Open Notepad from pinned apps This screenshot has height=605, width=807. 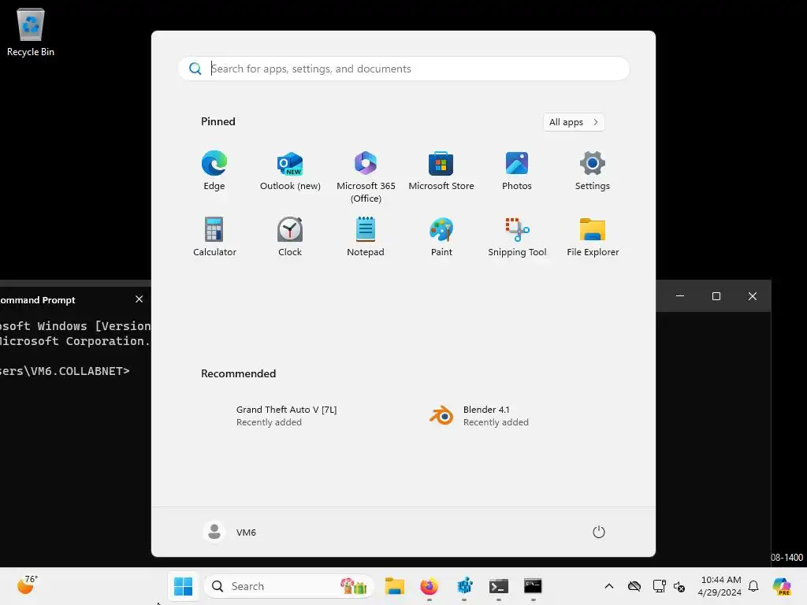click(366, 237)
